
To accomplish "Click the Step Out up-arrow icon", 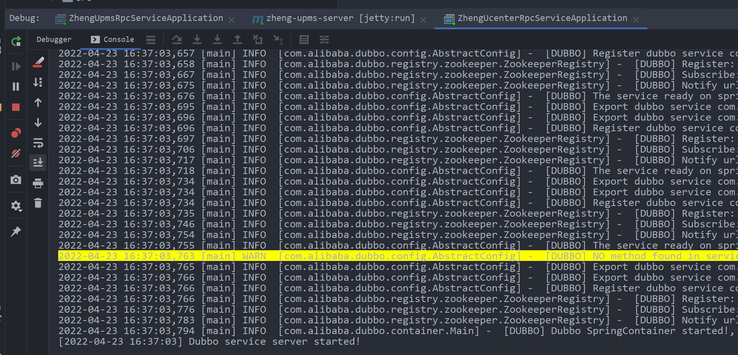I will pos(237,40).
